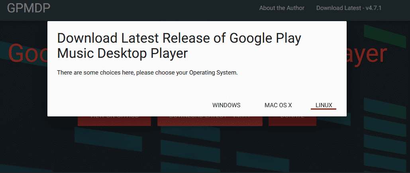The width and height of the screenshot is (410, 173).
Task: Choose the WINDOWS download option
Action: click(x=226, y=105)
